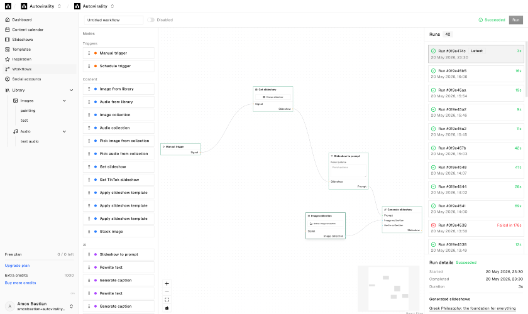The image size is (528, 314).
Task: Open the Inspiration section
Action: click(22, 59)
